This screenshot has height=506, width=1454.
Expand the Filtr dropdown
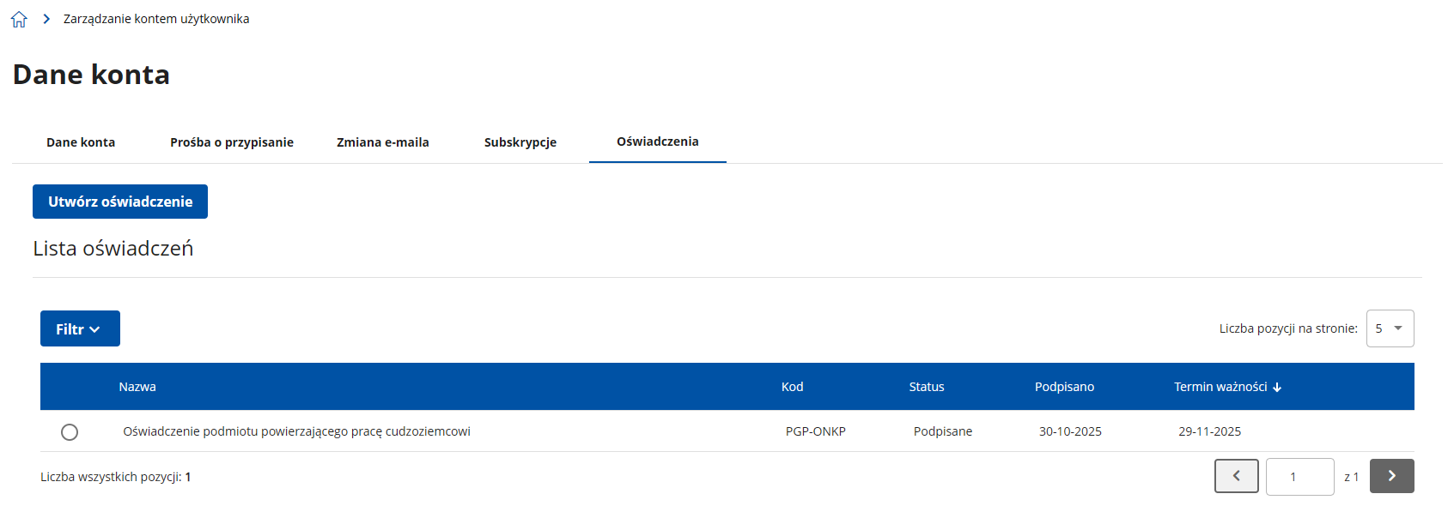[x=80, y=329]
